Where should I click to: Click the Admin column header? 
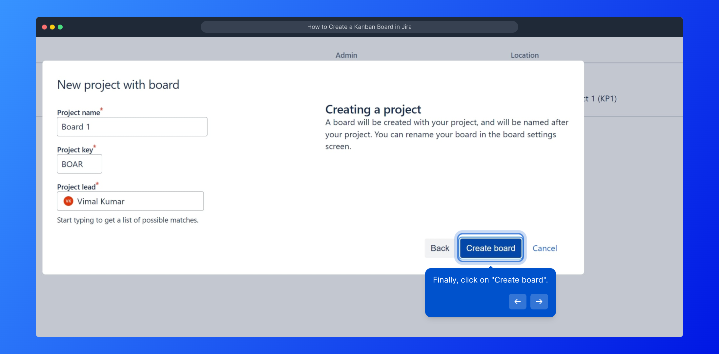(x=346, y=55)
